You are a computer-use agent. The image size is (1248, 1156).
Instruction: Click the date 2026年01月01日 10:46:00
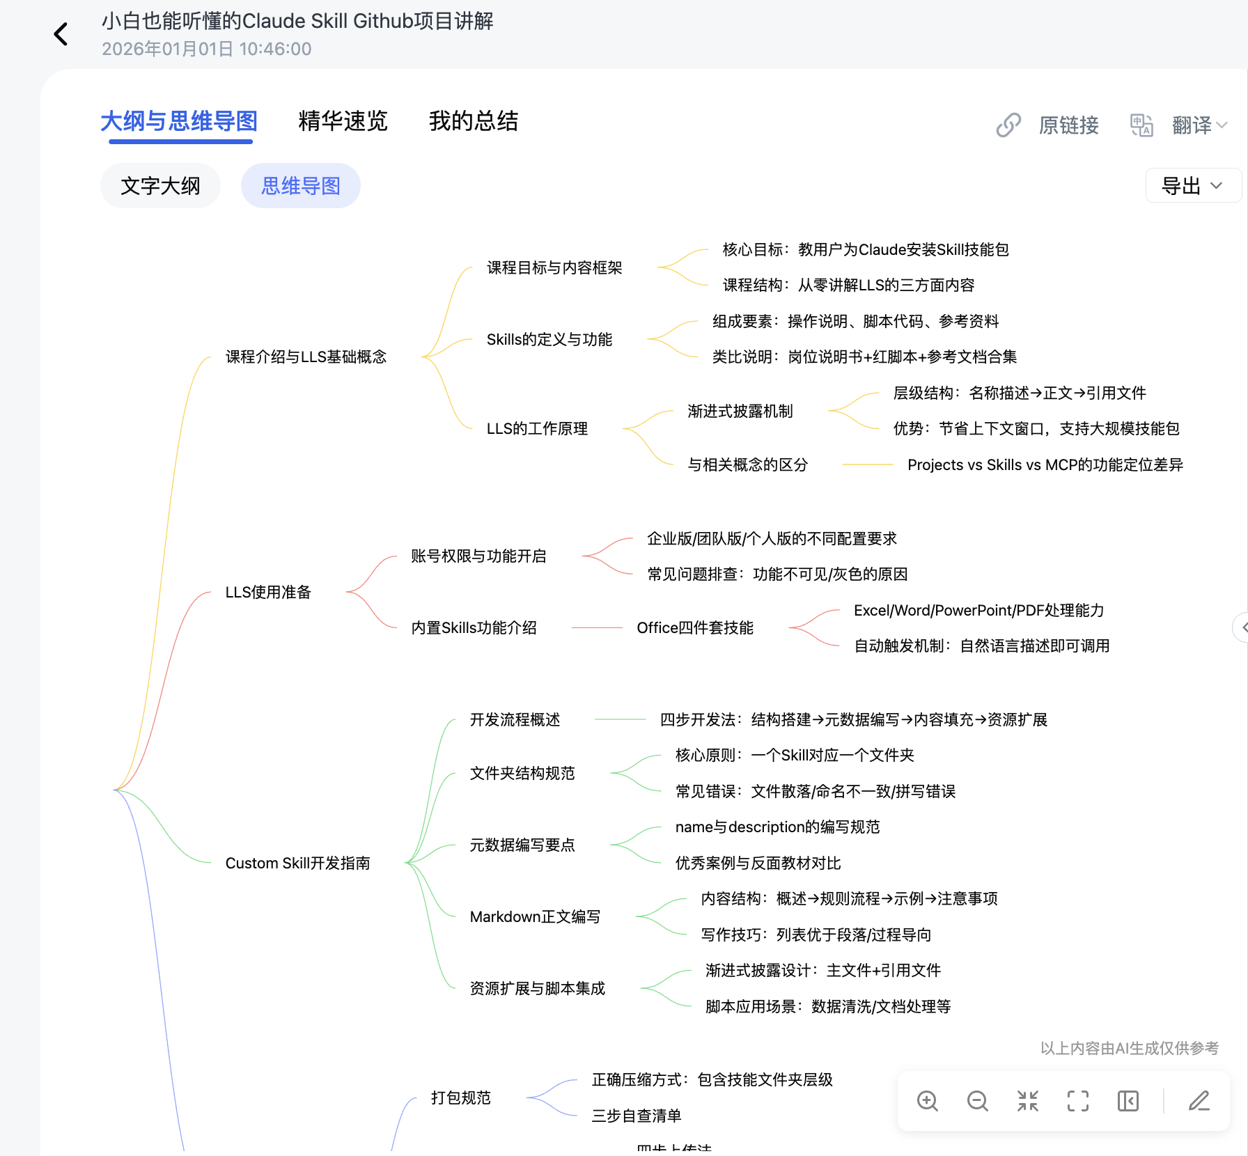click(x=207, y=49)
